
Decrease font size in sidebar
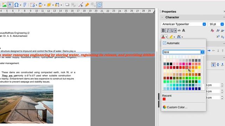click(x=223, y=30)
